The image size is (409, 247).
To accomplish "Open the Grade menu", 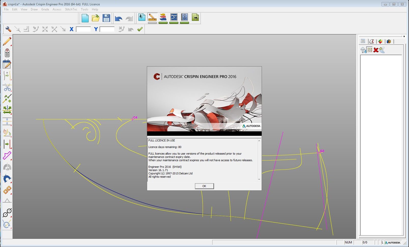I will click(x=45, y=9).
